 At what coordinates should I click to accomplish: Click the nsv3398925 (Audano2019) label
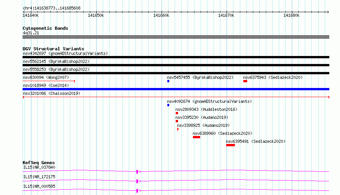pos(203,125)
